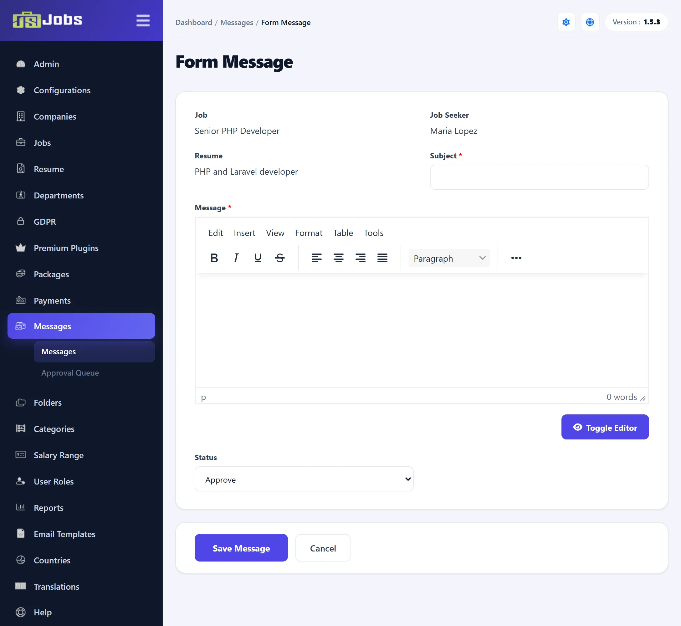Image resolution: width=681 pixels, height=626 pixels.
Task: Apply Strikethrough formatting in editor toolbar
Action: pos(280,258)
